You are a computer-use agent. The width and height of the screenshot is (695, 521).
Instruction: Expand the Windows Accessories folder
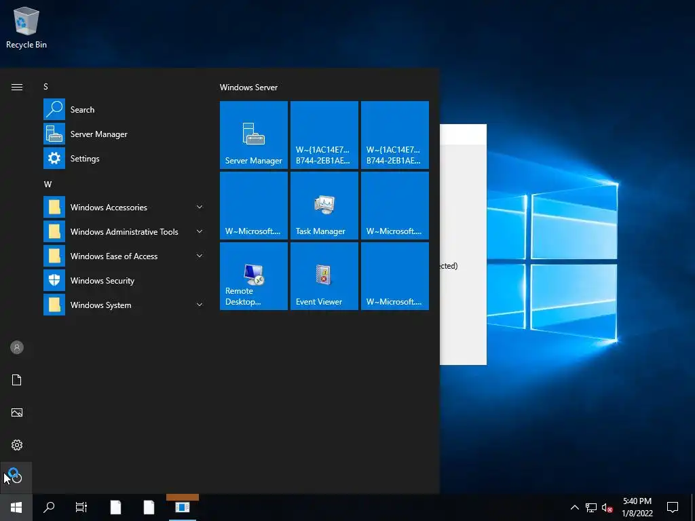(125, 208)
